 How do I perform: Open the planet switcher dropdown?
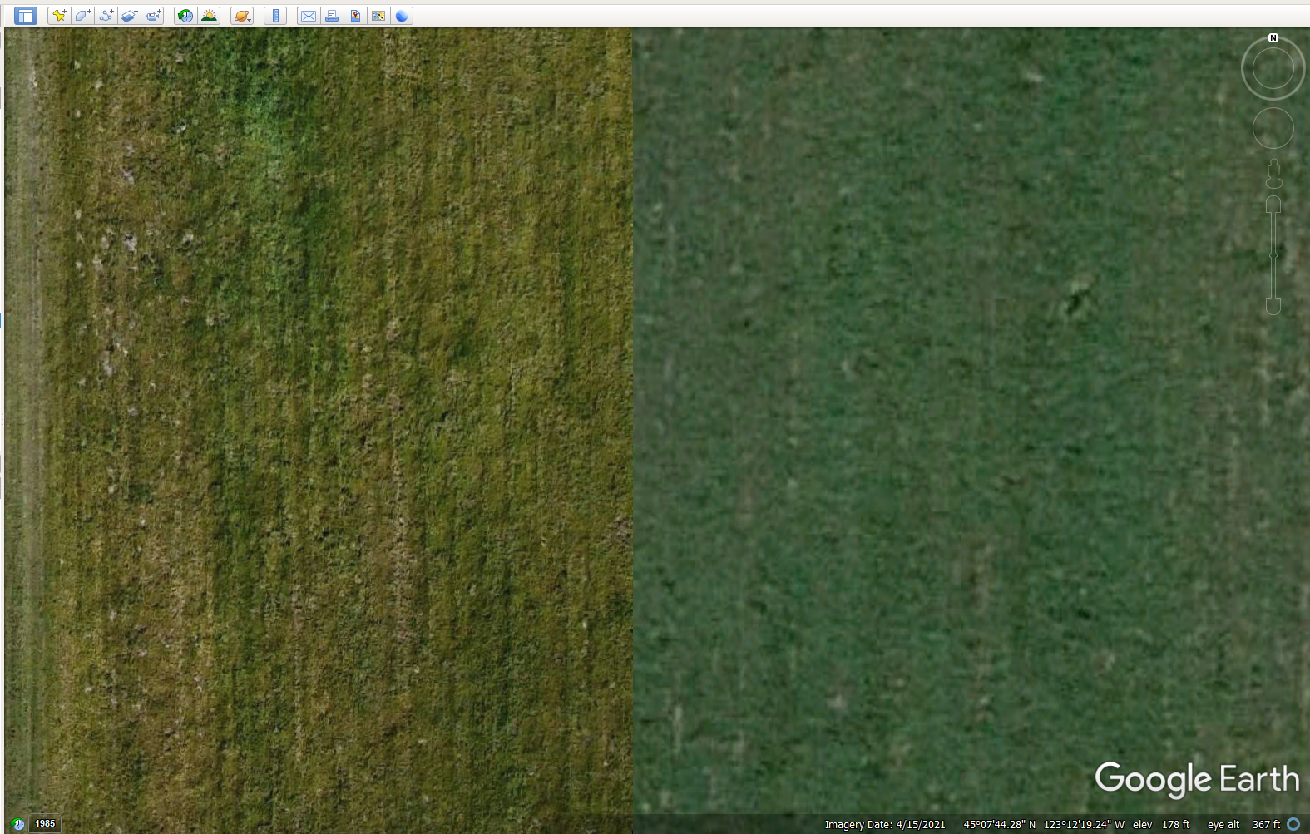click(242, 16)
